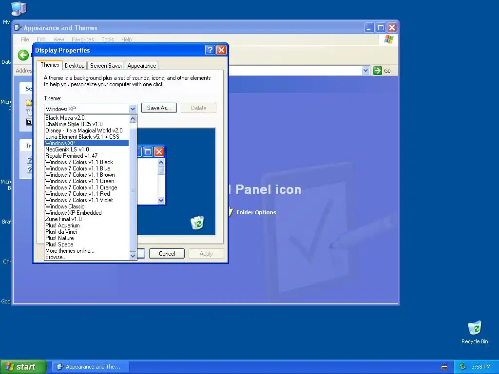Choose the Windows Classic theme

[x=87, y=206]
